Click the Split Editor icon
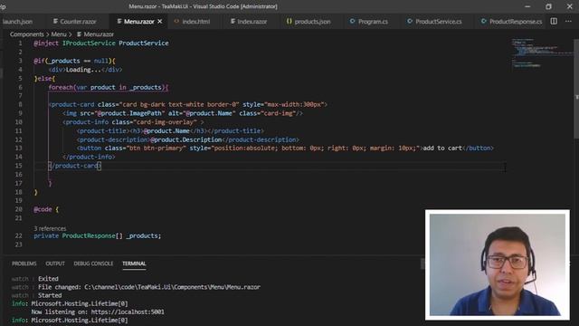 [x=554, y=22]
